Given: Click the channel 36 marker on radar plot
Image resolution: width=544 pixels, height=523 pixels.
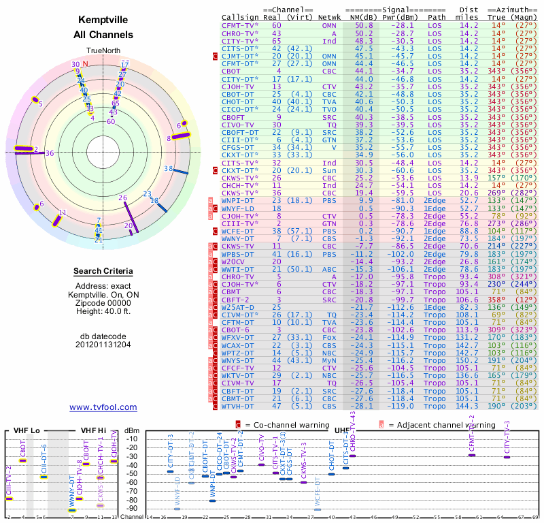Looking at the screenshot, I should [49, 154].
